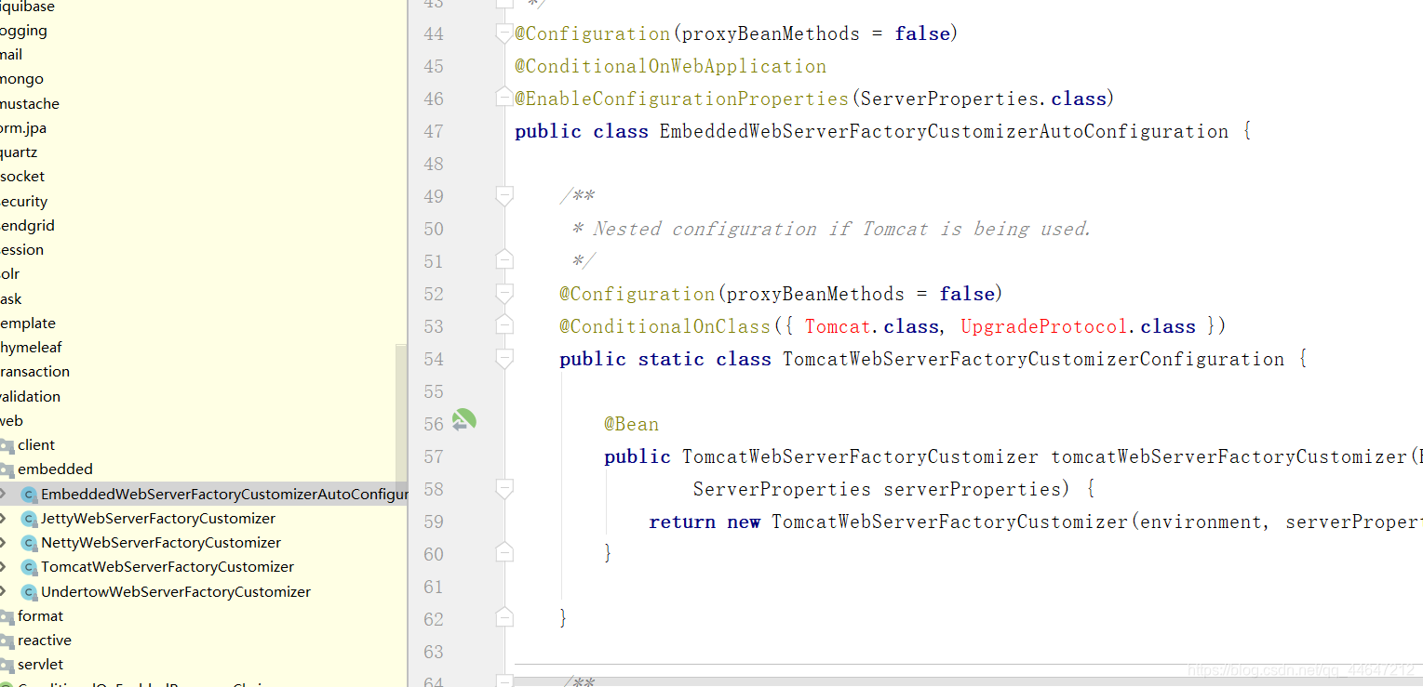
Task: Select the embedded package in the tree
Action: point(55,469)
